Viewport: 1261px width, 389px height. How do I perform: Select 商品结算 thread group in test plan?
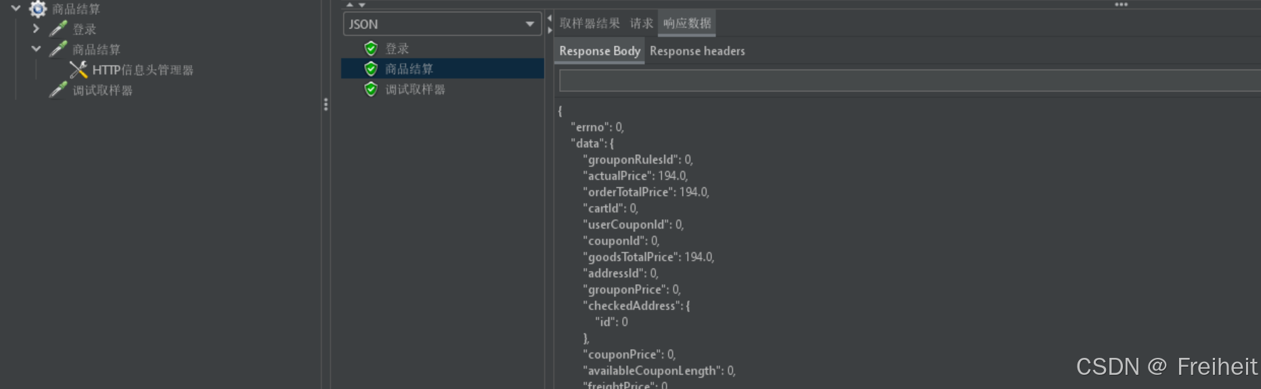[76, 9]
